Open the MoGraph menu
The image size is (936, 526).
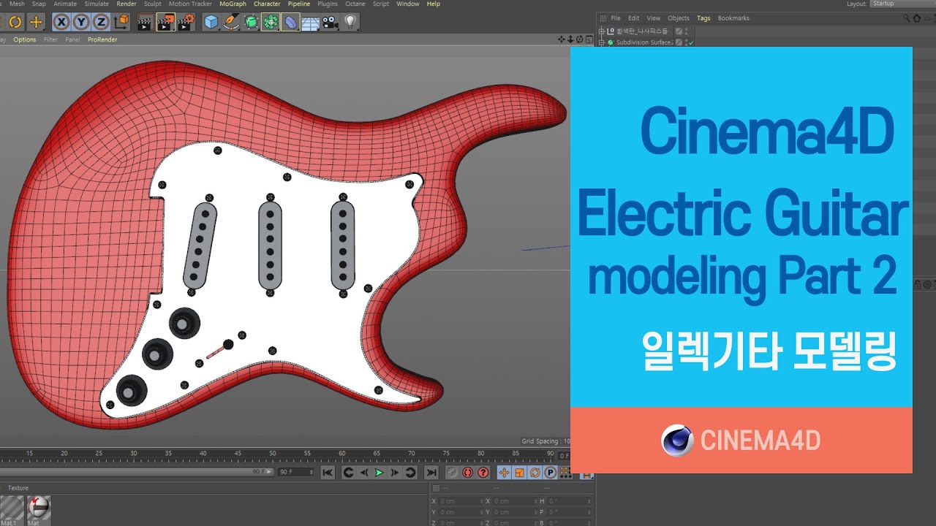233,4
